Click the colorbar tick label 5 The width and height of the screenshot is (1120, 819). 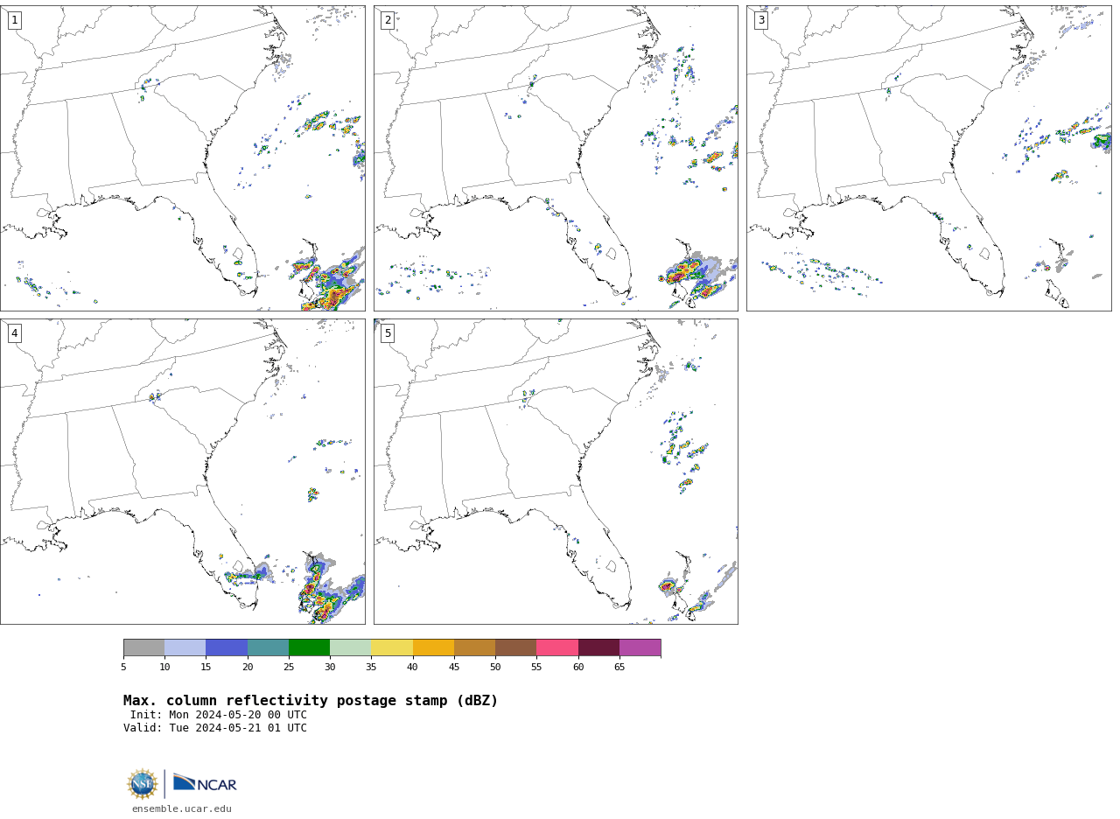123,668
